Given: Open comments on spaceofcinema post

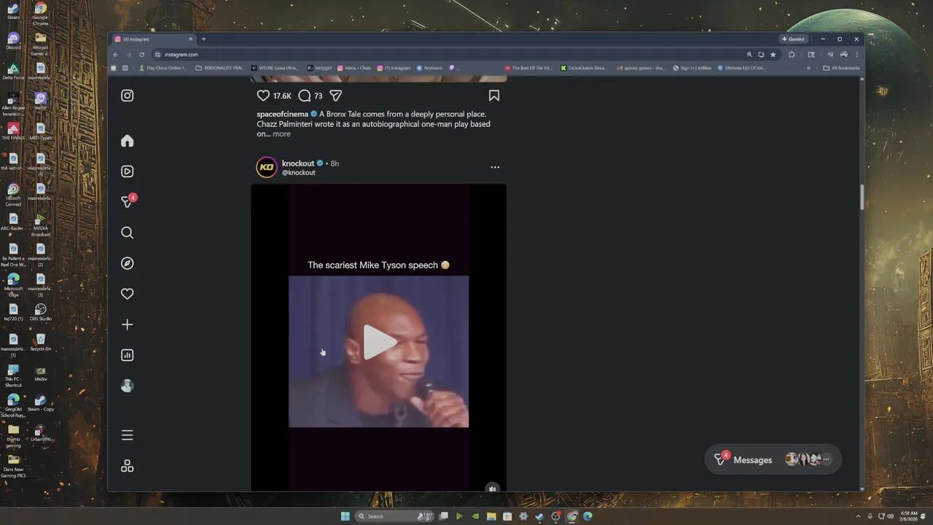Looking at the screenshot, I should (305, 96).
